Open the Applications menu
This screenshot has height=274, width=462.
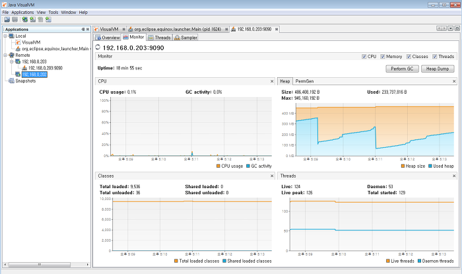22,13
